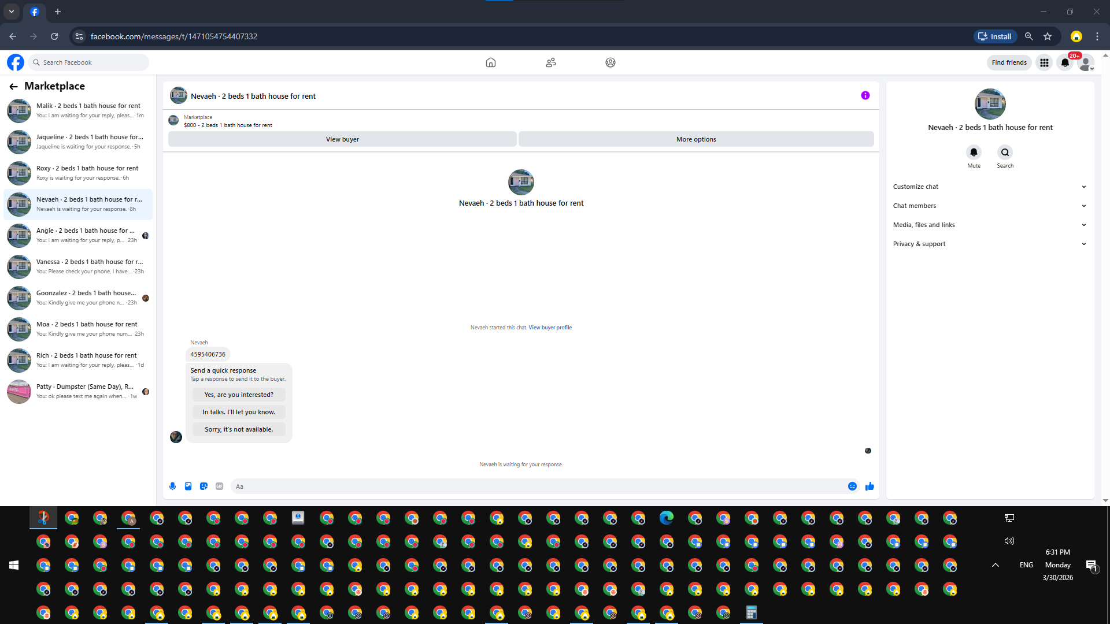The width and height of the screenshot is (1110, 624).
Task: Click the Aa message input field
Action: point(538,486)
